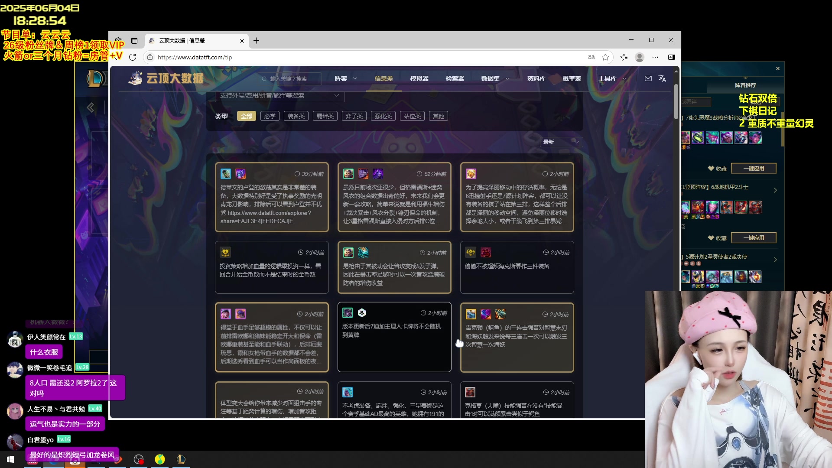
Task: Apply 7街头恶魔 comp with 一键应用
Action: [x=754, y=169]
